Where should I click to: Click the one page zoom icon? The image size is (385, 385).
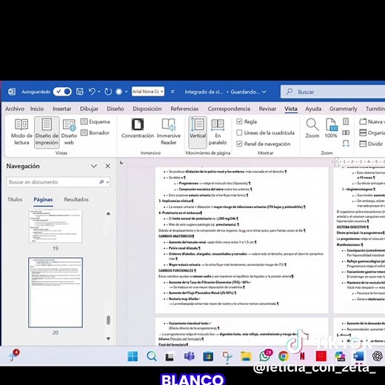pos(346,121)
